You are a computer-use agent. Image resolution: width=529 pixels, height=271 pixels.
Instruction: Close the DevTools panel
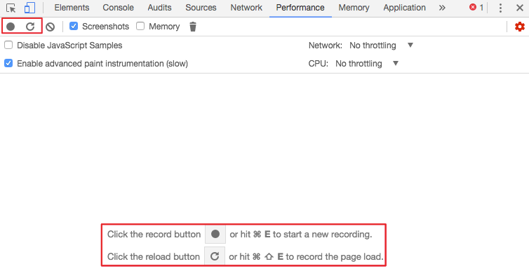(x=520, y=8)
